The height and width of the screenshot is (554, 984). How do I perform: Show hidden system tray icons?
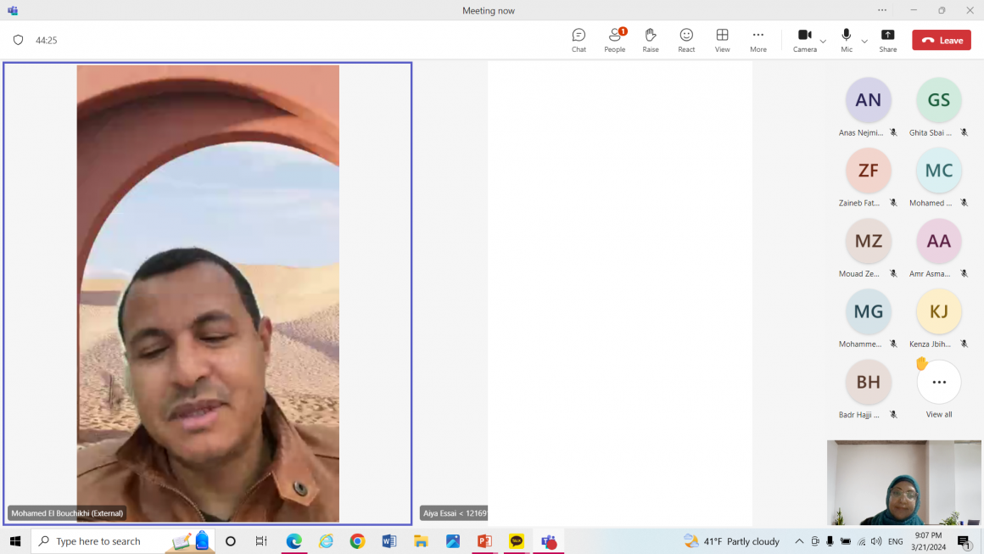799,540
